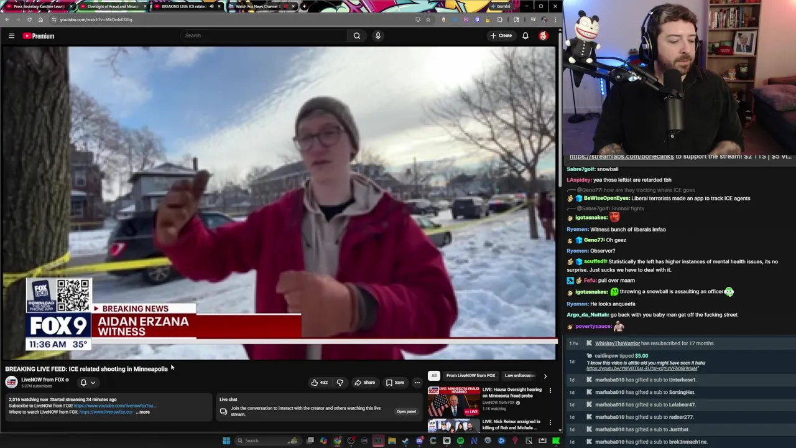Like the video with 432 likes
This screenshot has height=448, width=796.
[x=320, y=383]
